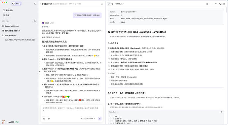
Task: Collapse the left sidebar panel icon
Action: point(35,4)
